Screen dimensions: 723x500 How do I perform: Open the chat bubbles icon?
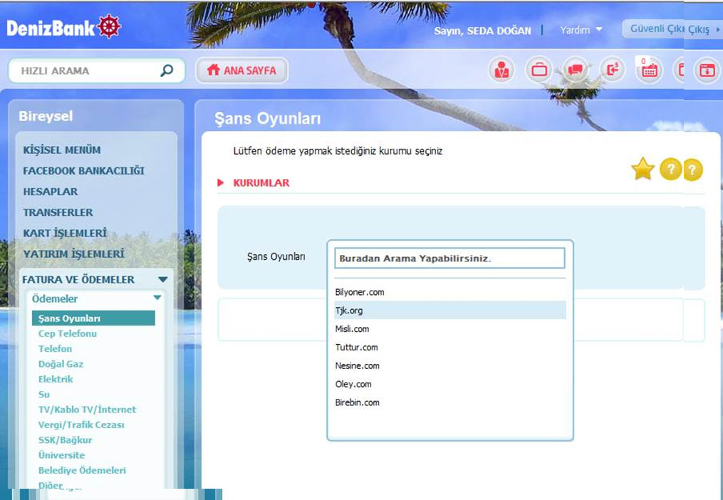(576, 71)
